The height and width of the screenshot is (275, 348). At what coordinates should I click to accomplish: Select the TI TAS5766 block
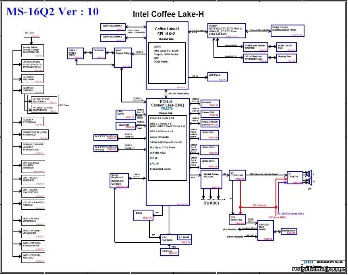click(x=295, y=178)
